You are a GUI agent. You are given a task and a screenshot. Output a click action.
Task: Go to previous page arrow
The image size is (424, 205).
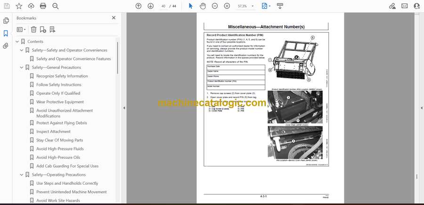139,6
